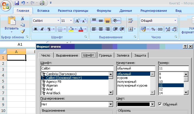Viewport: 194px width, 114px height.
Task: Open Alignment dialog launcher in Выравнивание group
Action: click(135, 37)
